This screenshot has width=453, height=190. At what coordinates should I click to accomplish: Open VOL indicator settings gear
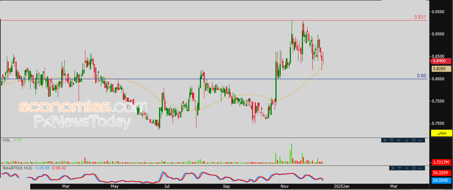pyautogui.click(x=413, y=140)
